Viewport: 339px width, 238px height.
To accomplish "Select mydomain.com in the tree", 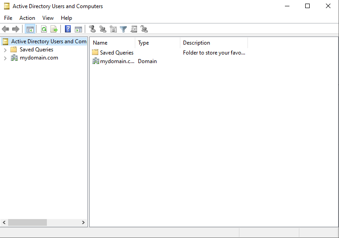I will point(39,58).
